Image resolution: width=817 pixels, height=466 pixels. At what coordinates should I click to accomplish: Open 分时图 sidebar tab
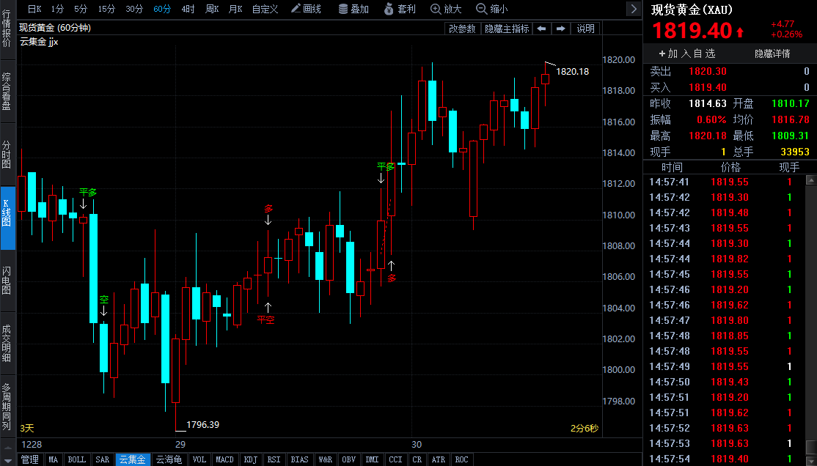tap(7, 154)
